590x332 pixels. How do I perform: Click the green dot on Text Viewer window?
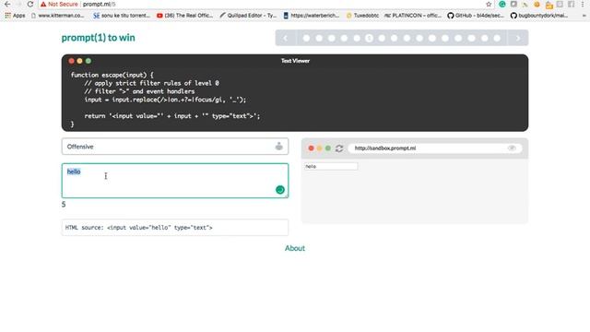88,61
